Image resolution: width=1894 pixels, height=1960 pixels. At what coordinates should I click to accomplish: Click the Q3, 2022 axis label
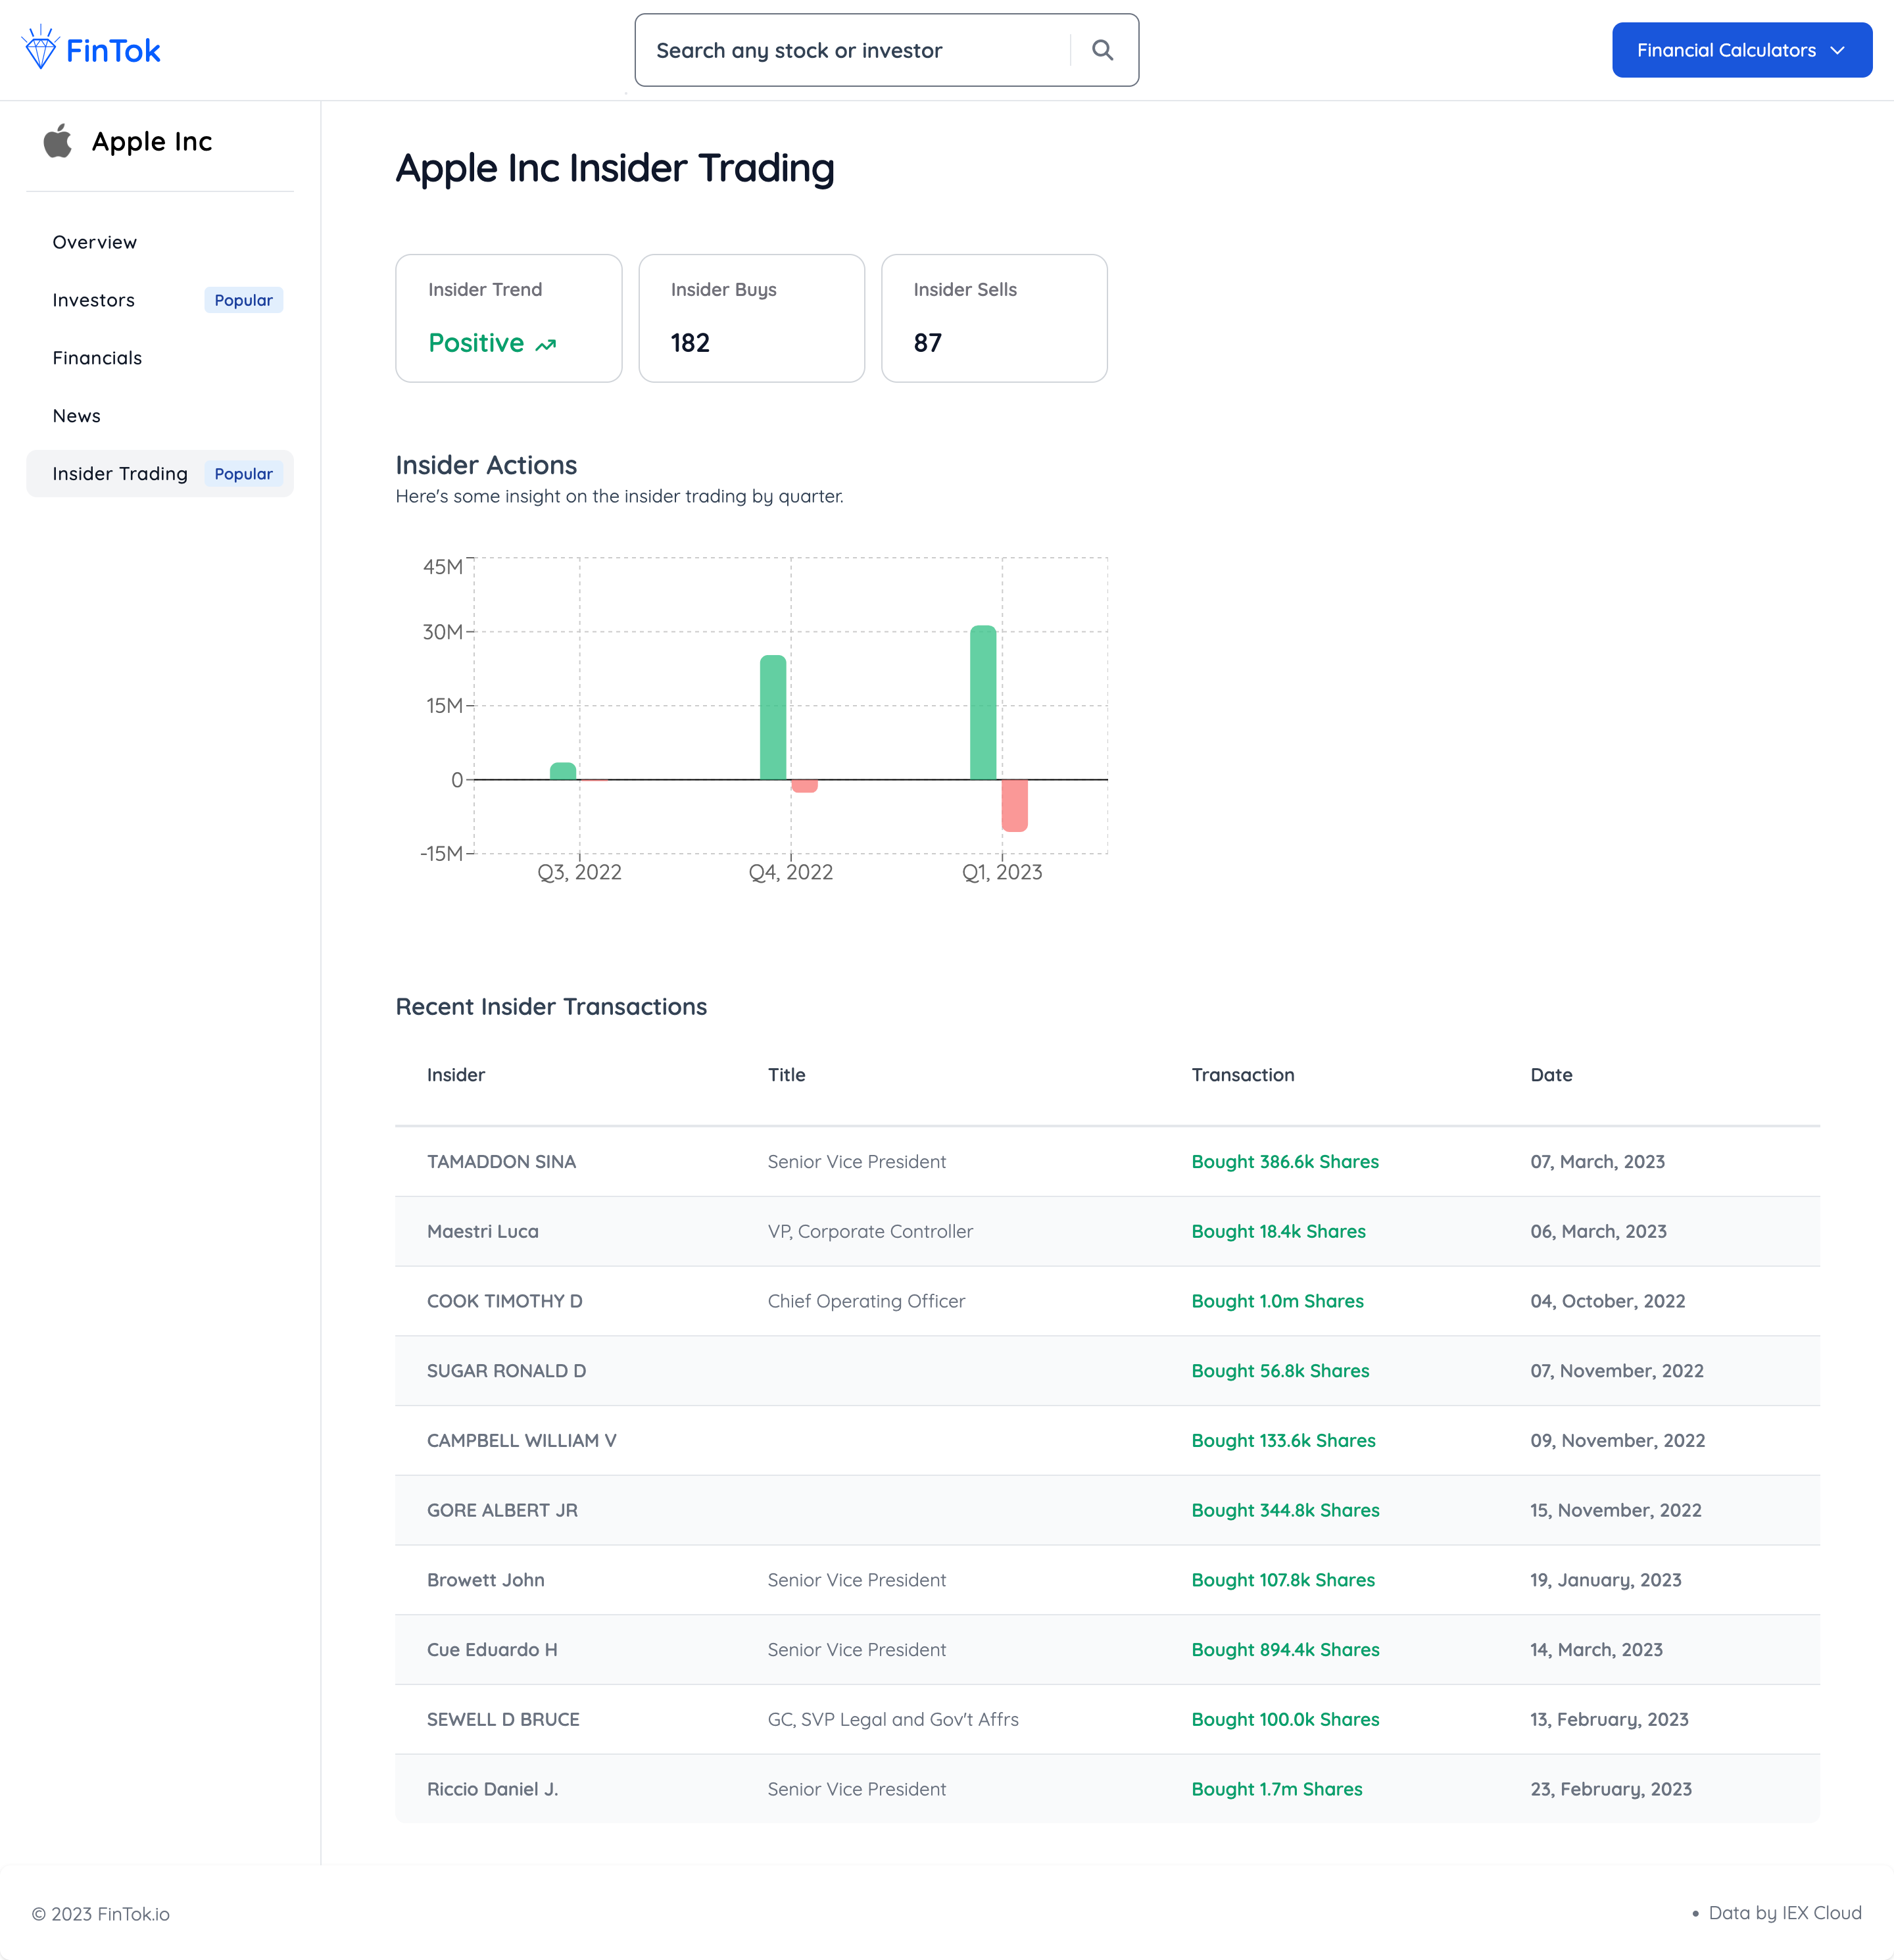coord(579,872)
